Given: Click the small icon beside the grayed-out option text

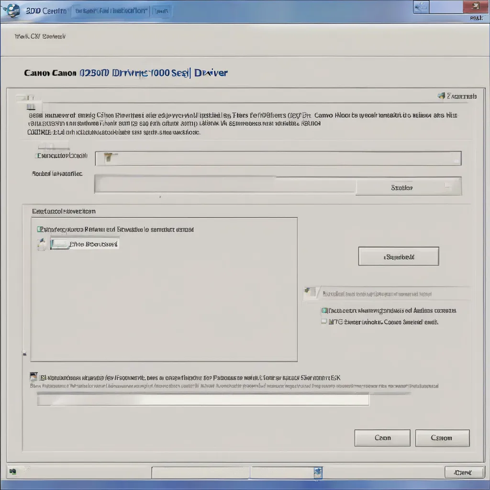Looking at the screenshot, I should (x=310, y=292).
